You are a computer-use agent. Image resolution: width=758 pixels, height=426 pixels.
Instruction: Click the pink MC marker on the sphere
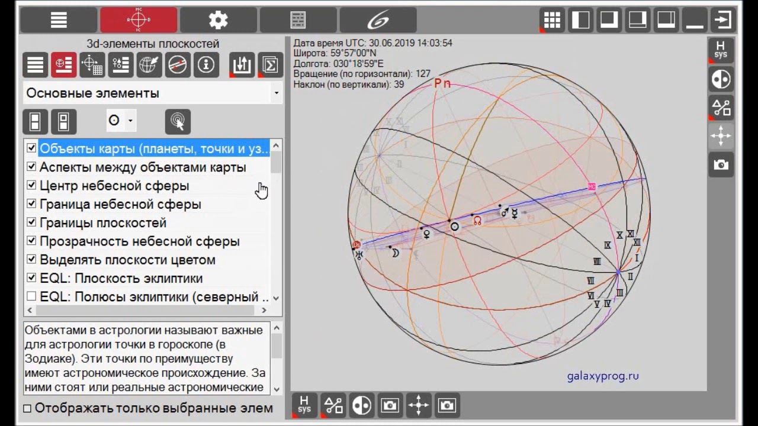tap(592, 187)
